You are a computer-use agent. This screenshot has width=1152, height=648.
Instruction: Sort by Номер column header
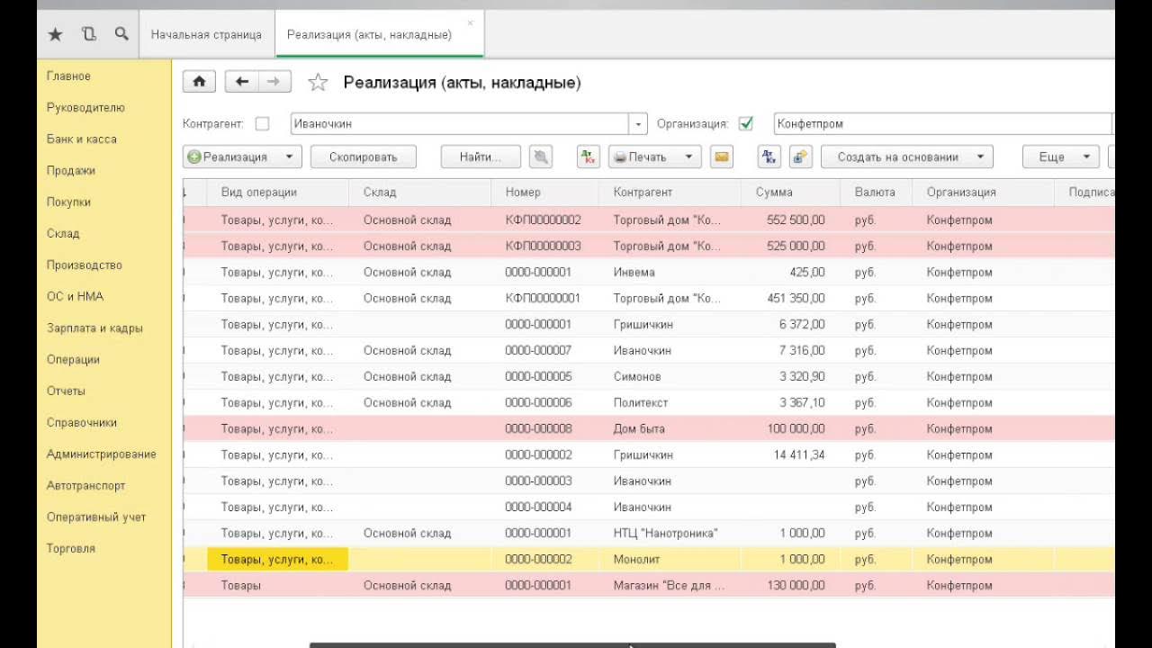(x=545, y=192)
